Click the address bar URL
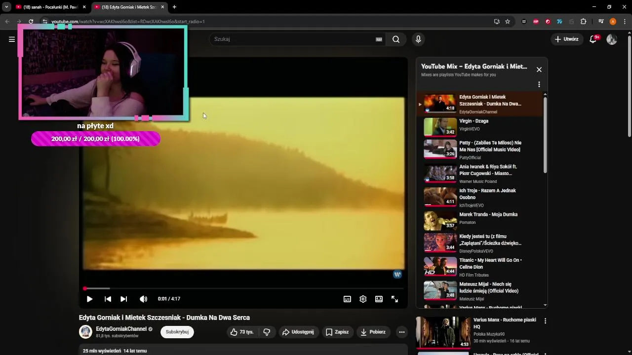 [128, 22]
